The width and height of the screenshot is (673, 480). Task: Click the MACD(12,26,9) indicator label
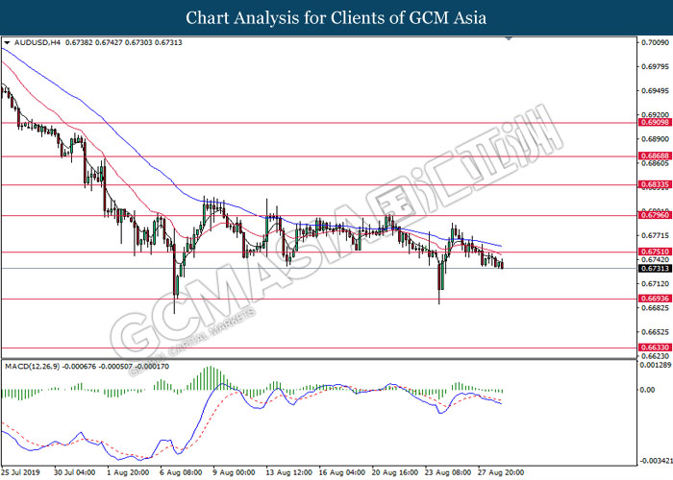pos(32,367)
